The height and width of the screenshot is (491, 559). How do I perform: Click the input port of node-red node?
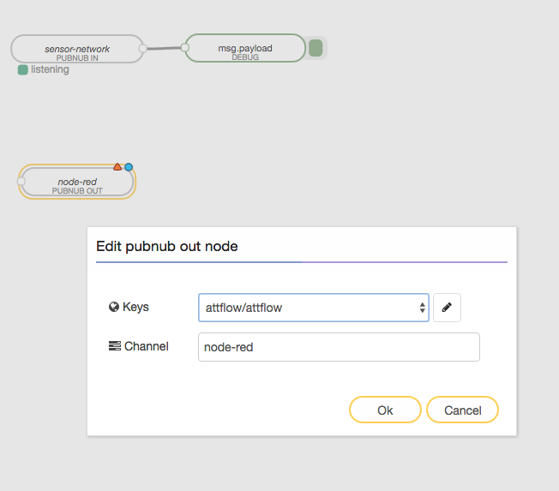pyautogui.click(x=21, y=182)
